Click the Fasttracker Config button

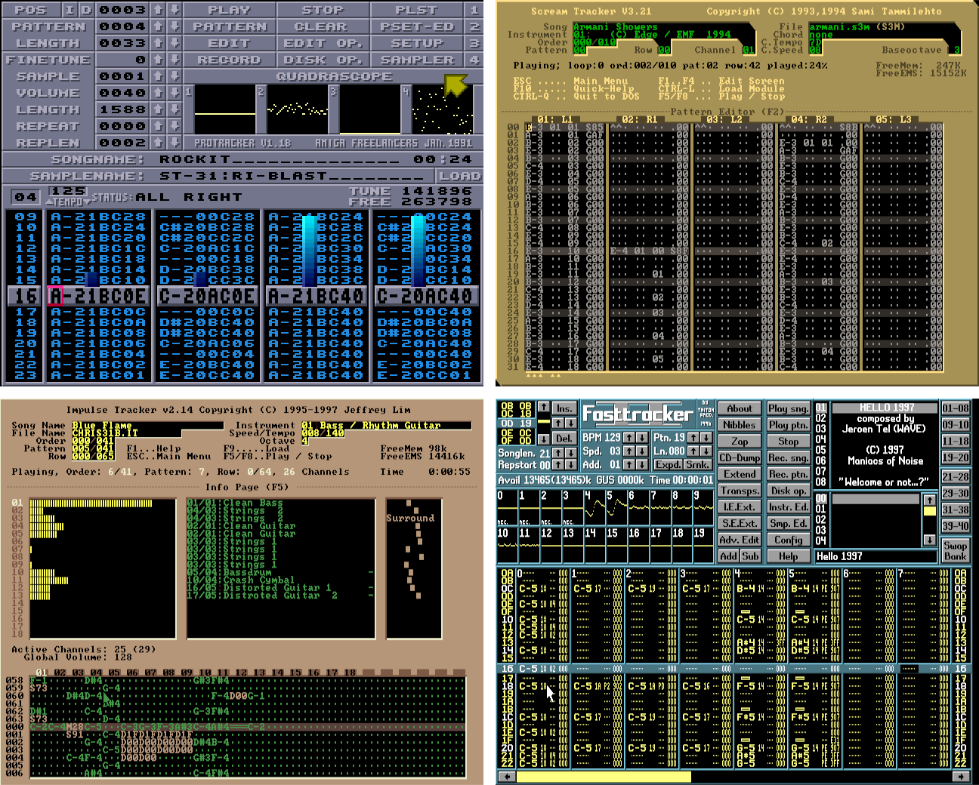click(x=789, y=540)
